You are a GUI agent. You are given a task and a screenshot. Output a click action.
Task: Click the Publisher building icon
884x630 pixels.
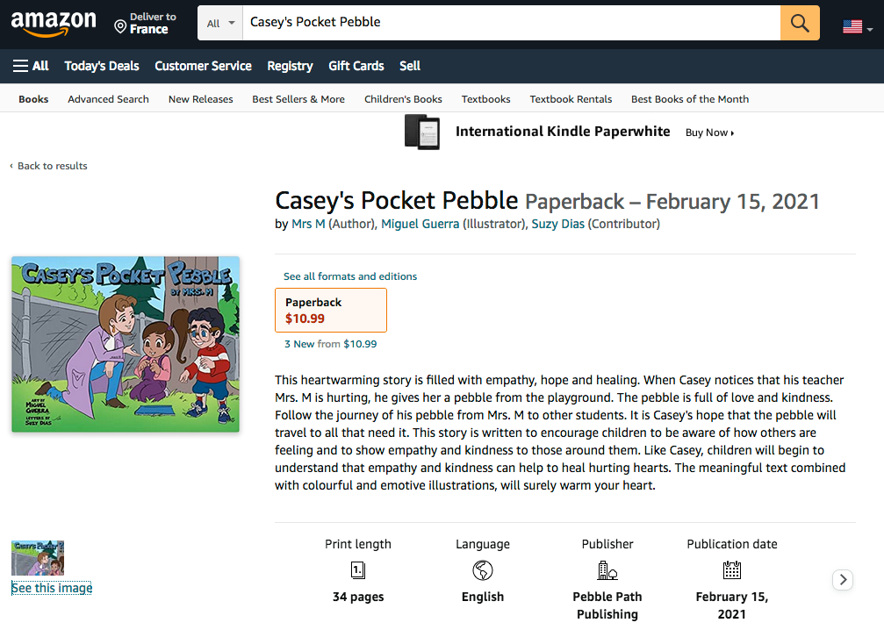(607, 571)
